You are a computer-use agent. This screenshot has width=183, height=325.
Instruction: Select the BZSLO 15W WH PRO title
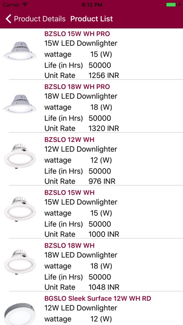click(77, 34)
